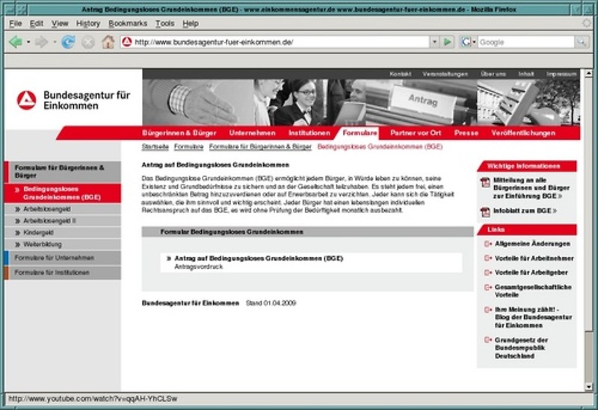The height and width of the screenshot is (410, 598).
Task: Open the History menu
Action: click(x=88, y=24)
